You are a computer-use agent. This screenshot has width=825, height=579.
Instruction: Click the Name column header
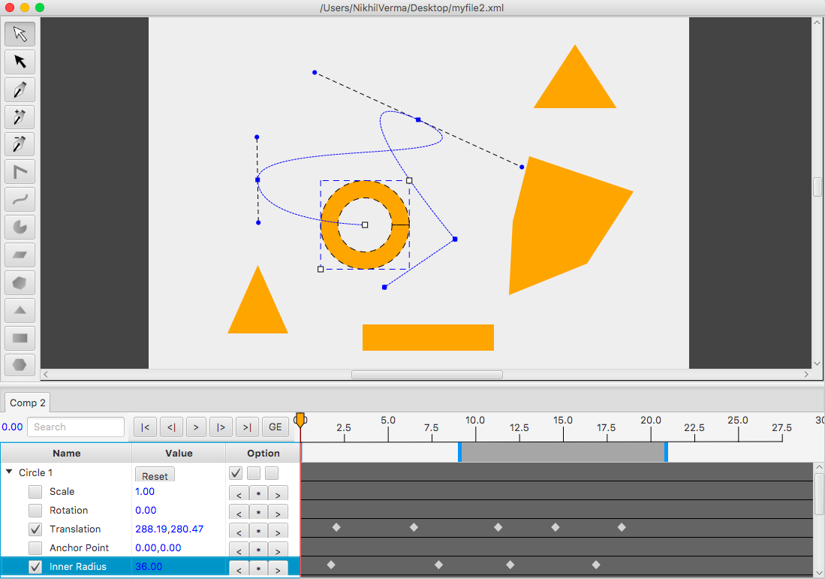66,453
